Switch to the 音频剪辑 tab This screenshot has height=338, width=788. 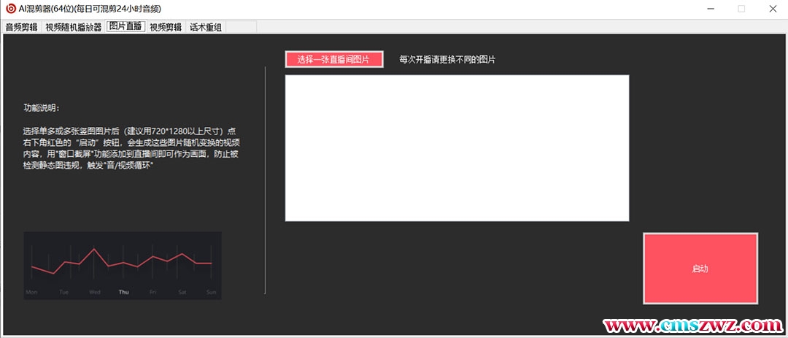click(21, 28)
